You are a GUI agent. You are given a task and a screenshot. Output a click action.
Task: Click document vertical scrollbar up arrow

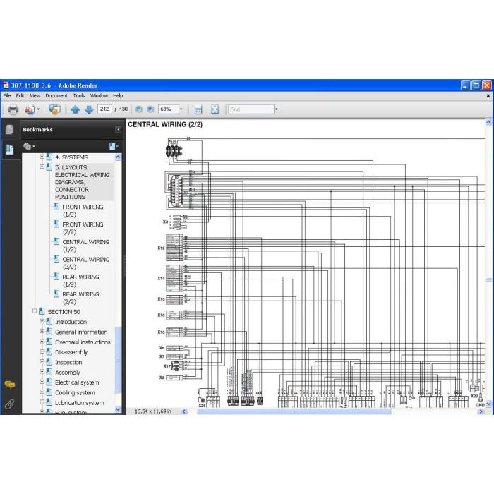pyautogui.click(x=488, y=123)
